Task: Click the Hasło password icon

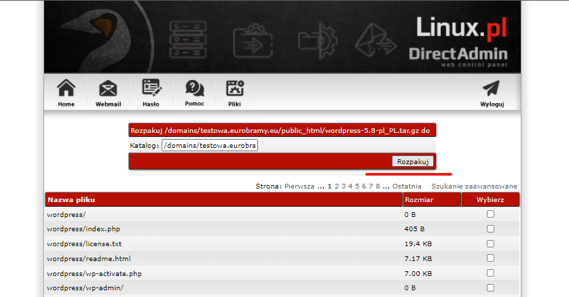Action: click(151, 88)
